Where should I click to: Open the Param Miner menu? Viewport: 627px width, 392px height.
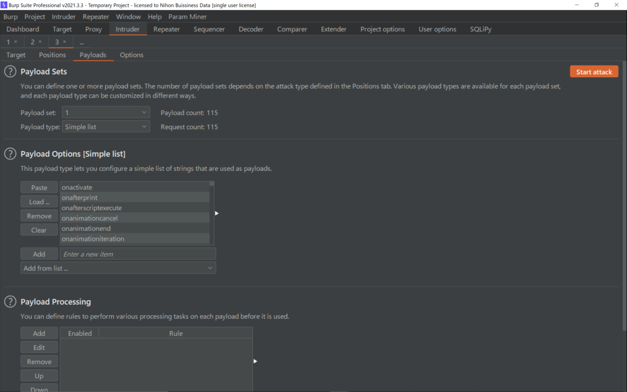188,17
